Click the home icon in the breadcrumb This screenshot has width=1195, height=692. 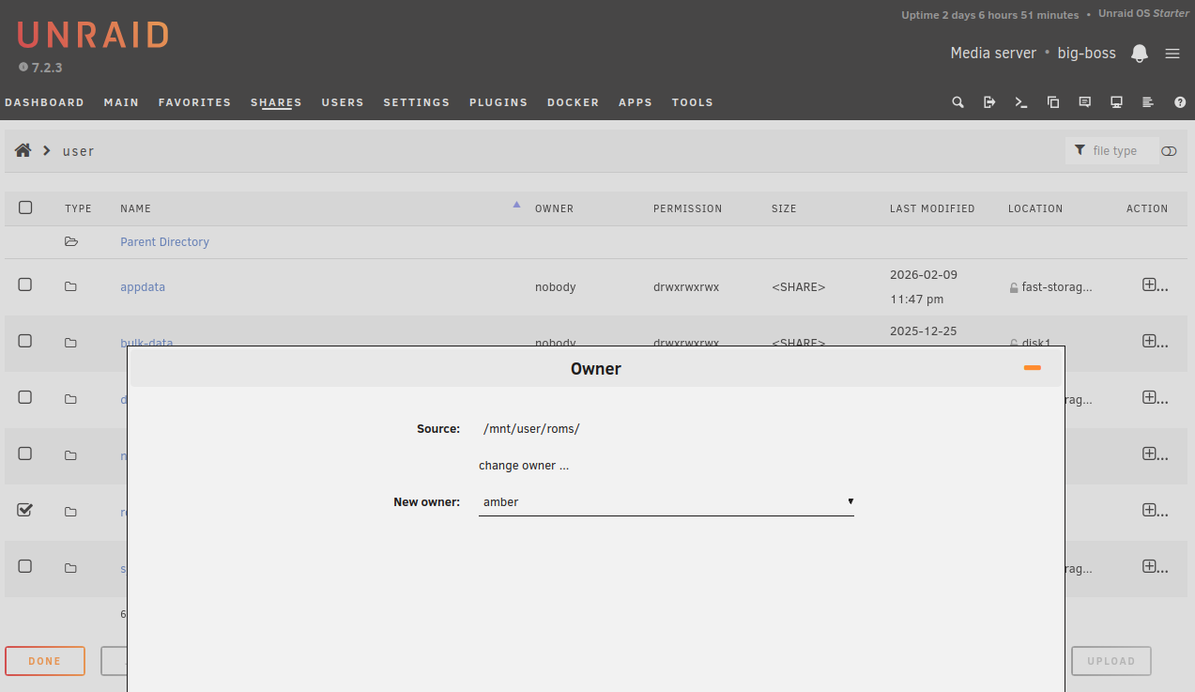pyautogui.click(x=23, y=150)
